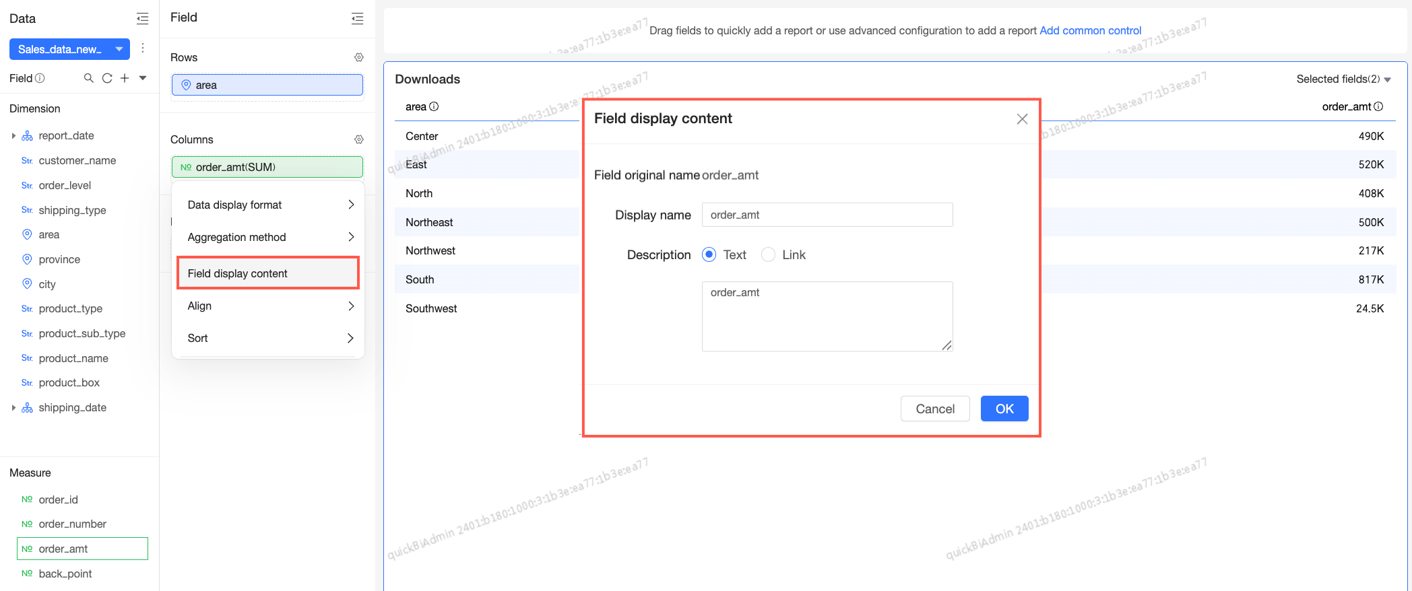Close the Field display content dialog
1412x591 pixels.
1022,119
